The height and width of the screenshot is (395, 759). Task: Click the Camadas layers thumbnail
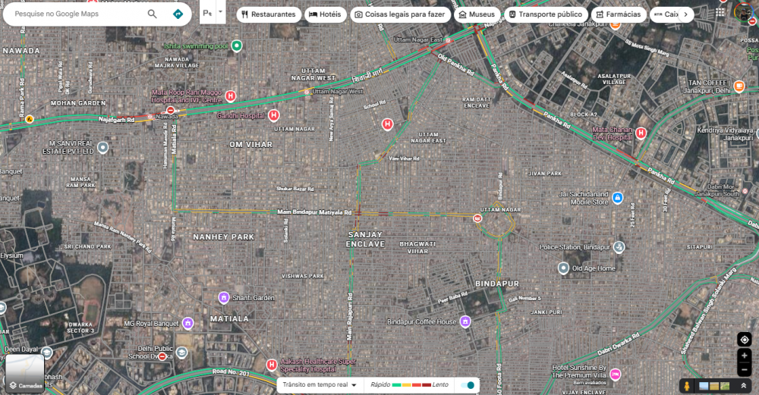[25, 373]
